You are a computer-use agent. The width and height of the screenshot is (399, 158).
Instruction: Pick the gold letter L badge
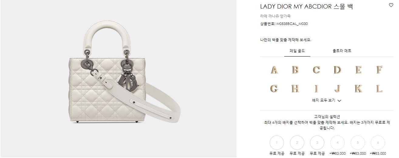pos(379,89)
